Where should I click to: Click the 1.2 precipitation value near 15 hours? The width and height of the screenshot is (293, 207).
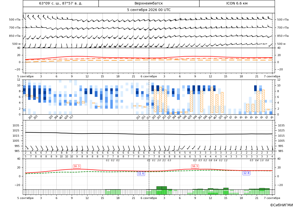(x=226, y=160)
